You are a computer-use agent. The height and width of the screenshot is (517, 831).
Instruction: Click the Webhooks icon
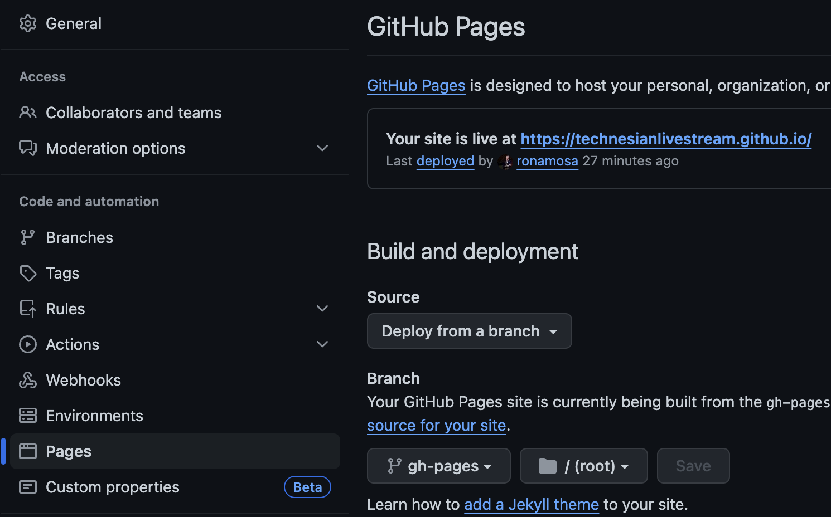coord(27,380)
